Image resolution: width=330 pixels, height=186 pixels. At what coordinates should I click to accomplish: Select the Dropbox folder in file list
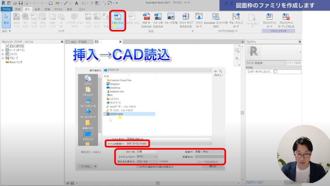(x=115, y=84)
